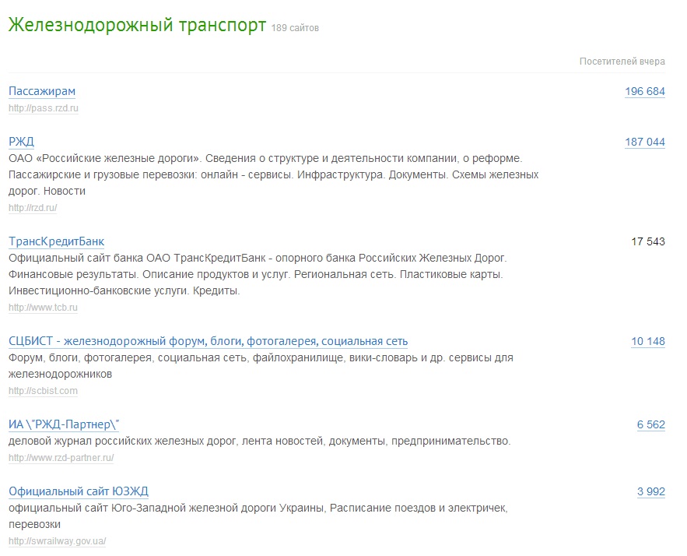Image resolution: width=687 pixels, height=556 pixels.
Task: Open the ТрансКредитБанк title link
Action: click(56, 241)
